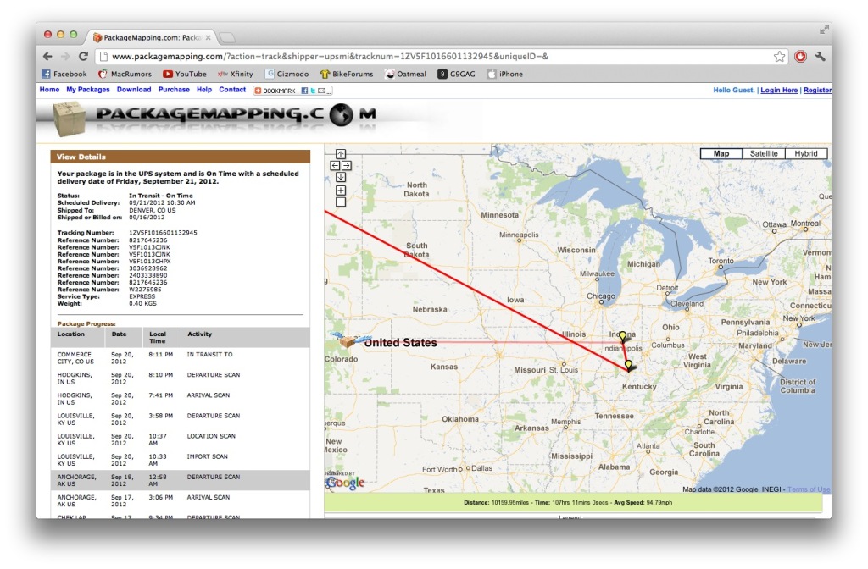868x569 pixels.
Task: Click the View Details panel header
Action: (180, 157)
